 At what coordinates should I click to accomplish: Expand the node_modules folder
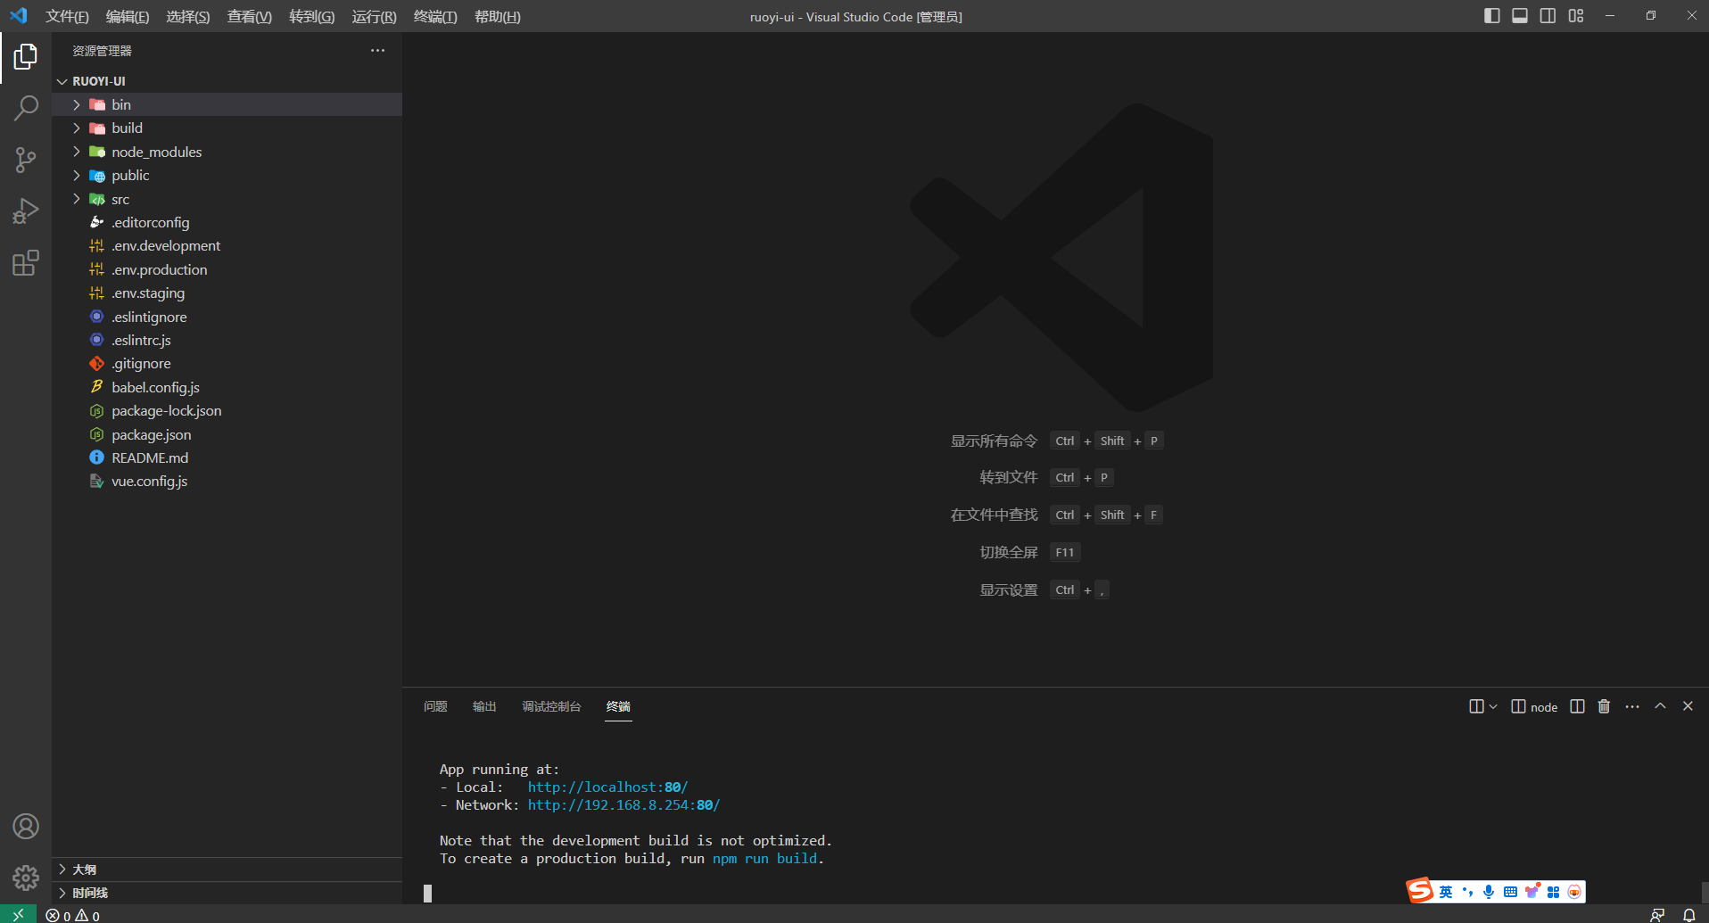[227, 152]
